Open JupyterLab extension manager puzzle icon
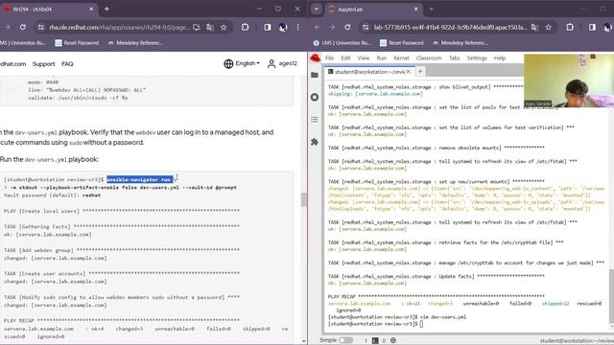Viewport: 614px width, 345px height. pyautogui.click(x=315, y=142)
